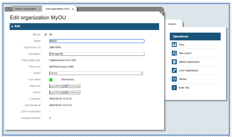Click the Audit Trail arrow icon
This screenshot has width=232, height=137.
tap(174, 88)
